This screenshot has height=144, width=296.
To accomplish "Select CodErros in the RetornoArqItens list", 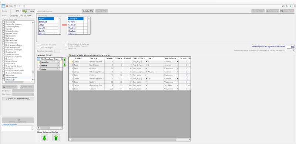I will pos(76,22).
